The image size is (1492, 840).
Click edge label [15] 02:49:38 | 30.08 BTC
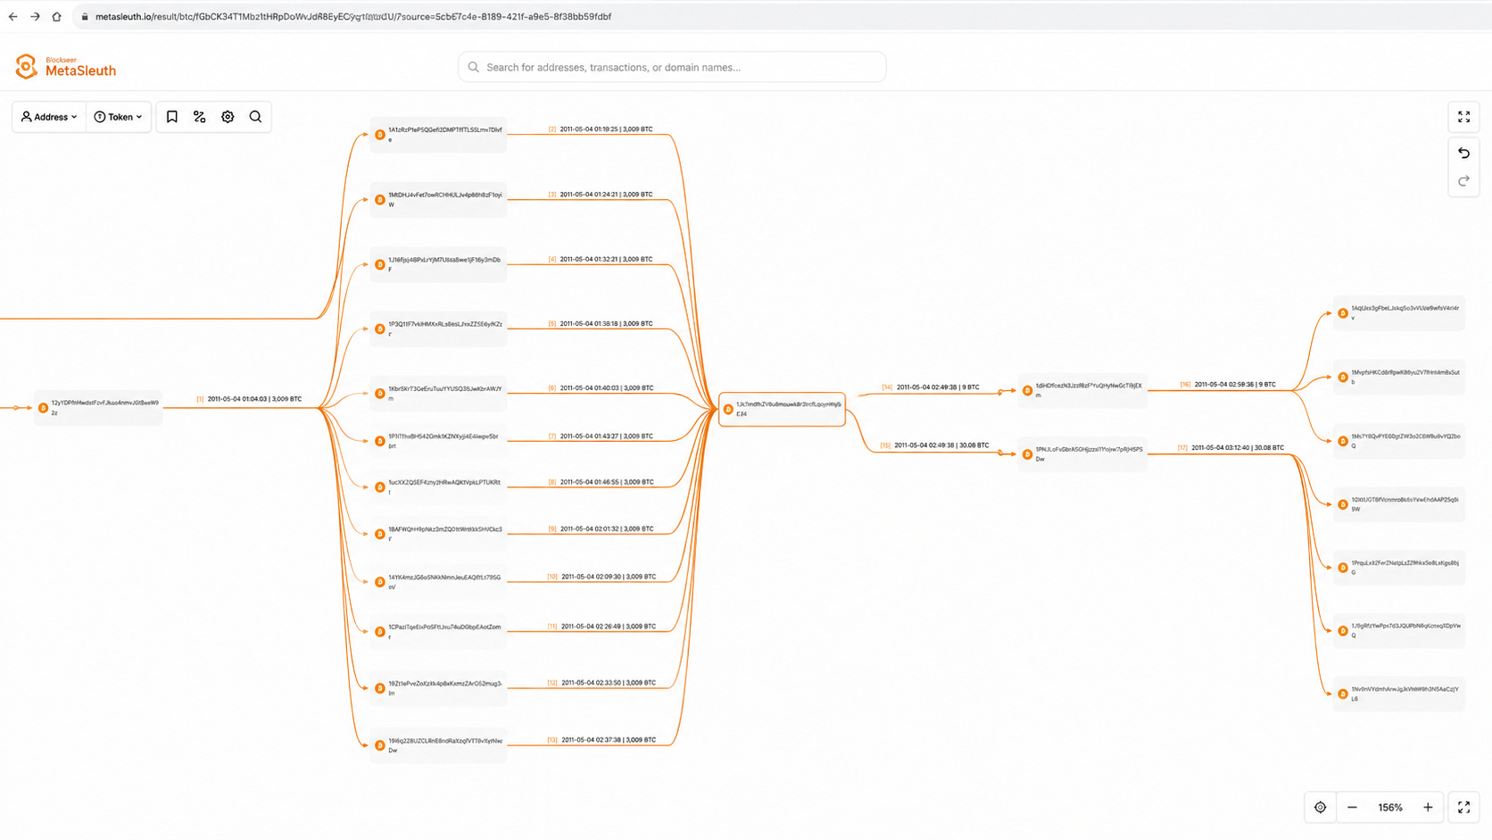tap(934, 445)
